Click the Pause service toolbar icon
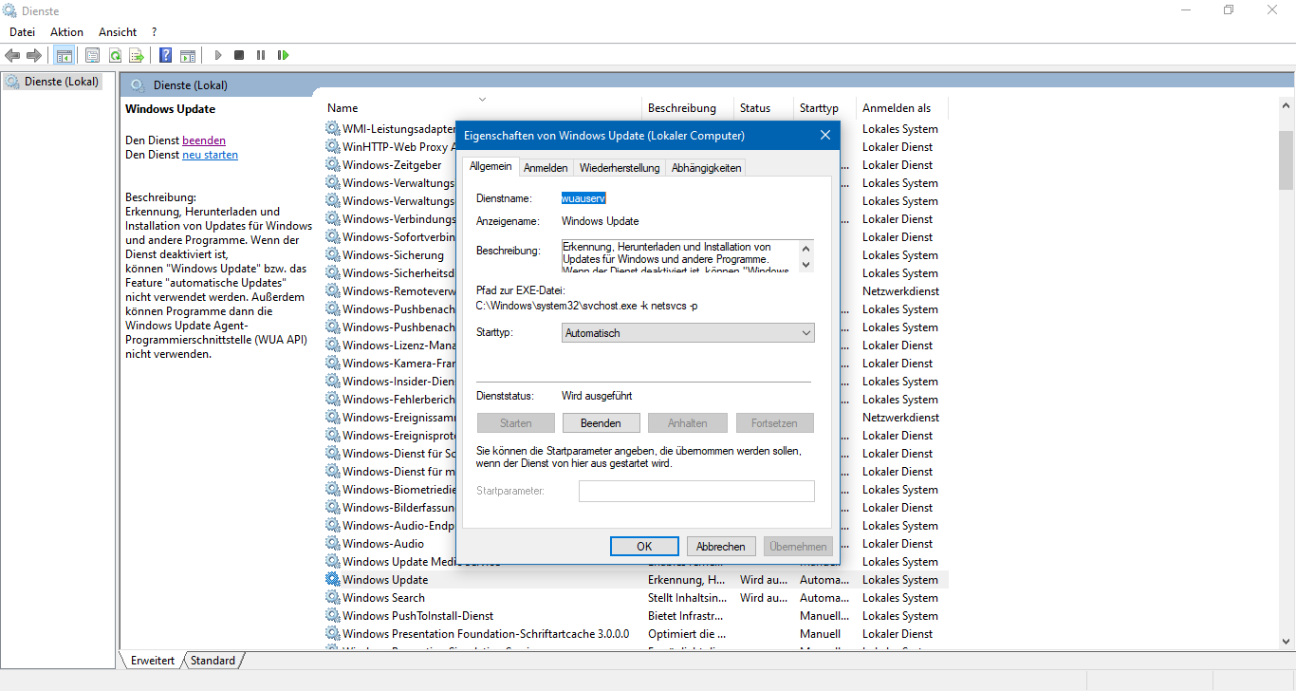The height and width of the screenshot is (691, 1296). point(261,55)
